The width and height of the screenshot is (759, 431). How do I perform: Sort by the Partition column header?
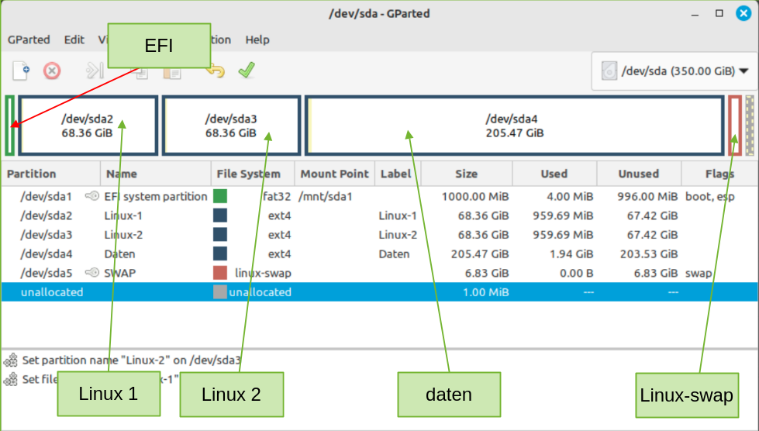point(50,174)
